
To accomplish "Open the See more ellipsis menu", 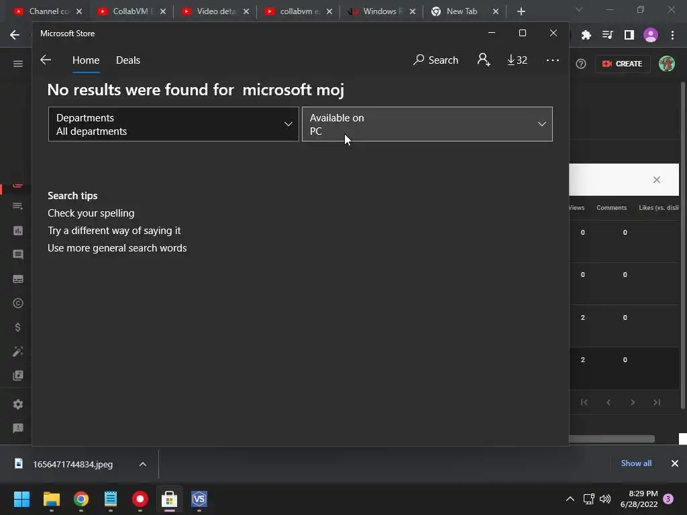I will 553,60.
